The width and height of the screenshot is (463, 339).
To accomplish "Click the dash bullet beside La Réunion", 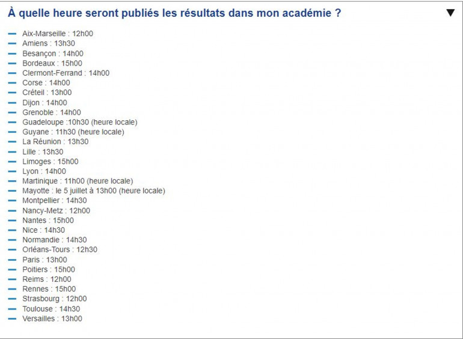I will (x=12, y=142).
